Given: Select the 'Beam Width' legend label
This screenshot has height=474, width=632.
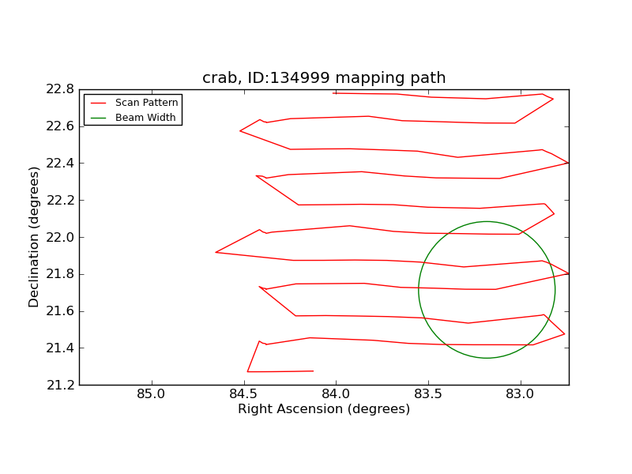Looking at the screenshot, I should (x=145, y=117).
